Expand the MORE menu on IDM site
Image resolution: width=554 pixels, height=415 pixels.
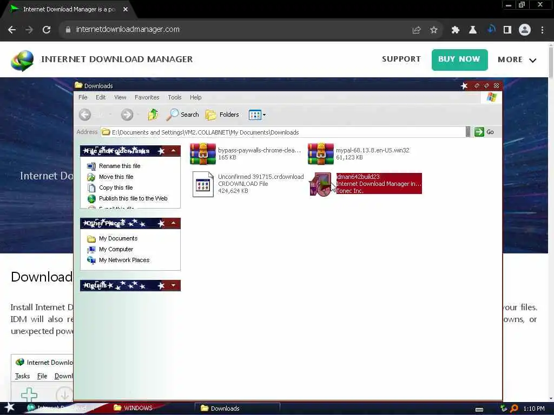(517, 59)
